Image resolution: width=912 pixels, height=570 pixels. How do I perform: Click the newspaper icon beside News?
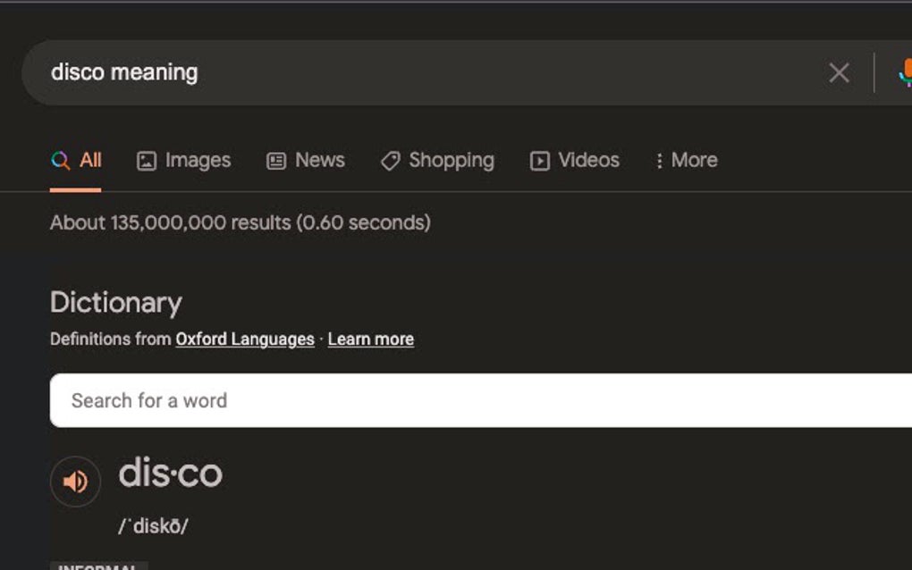pos(277,161)
